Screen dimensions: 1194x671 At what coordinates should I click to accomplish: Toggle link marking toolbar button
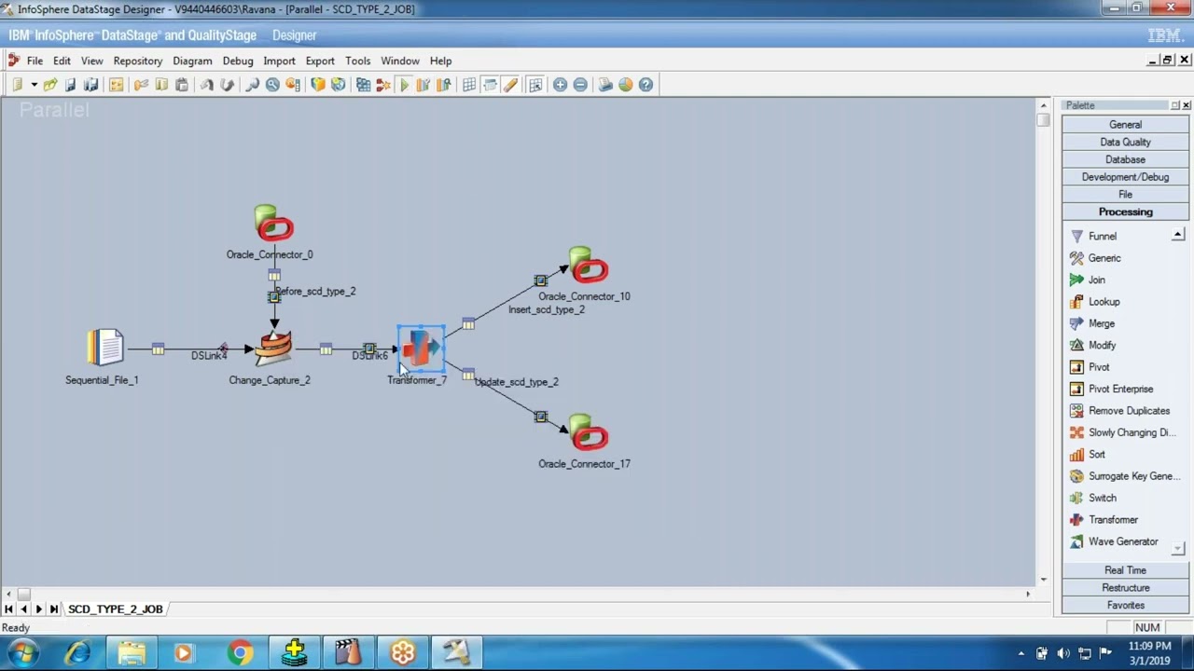tap(490, 85)
